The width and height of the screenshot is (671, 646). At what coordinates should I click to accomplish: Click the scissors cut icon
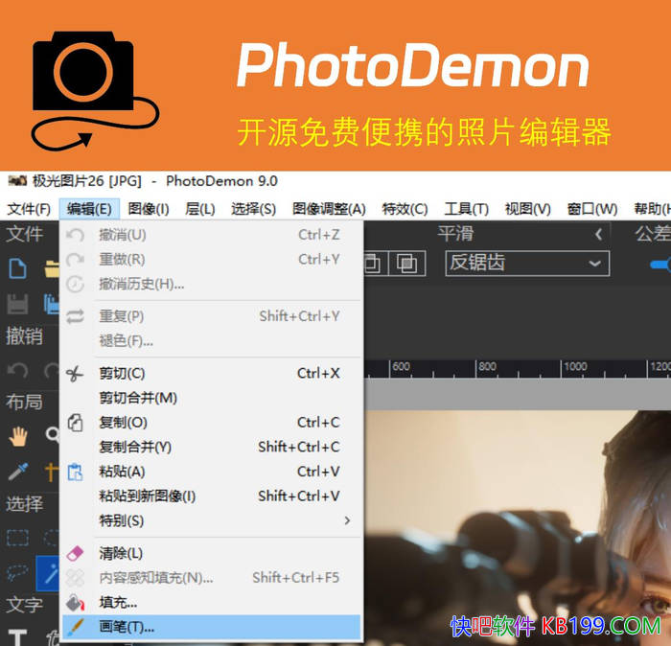[75, 374]
